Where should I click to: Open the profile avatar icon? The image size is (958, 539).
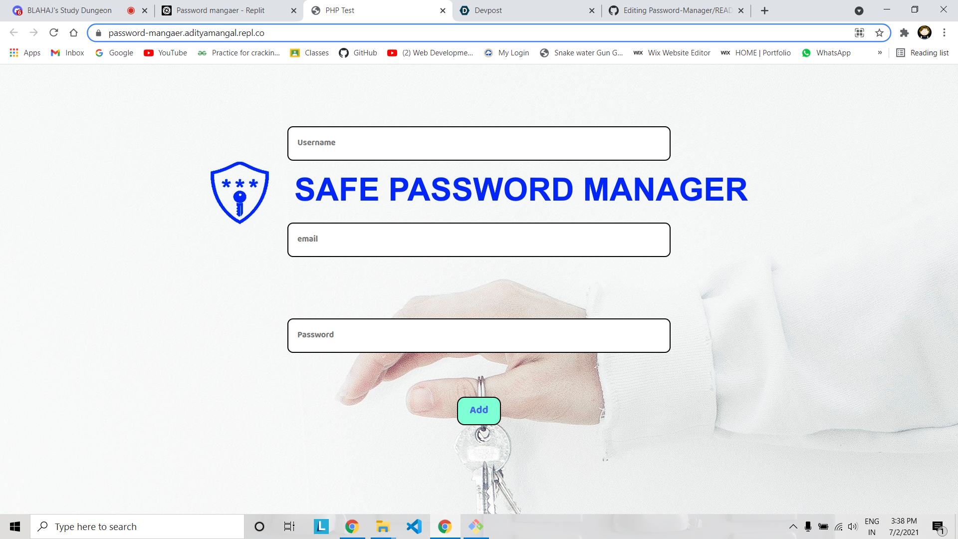click(x=924, y=33)
